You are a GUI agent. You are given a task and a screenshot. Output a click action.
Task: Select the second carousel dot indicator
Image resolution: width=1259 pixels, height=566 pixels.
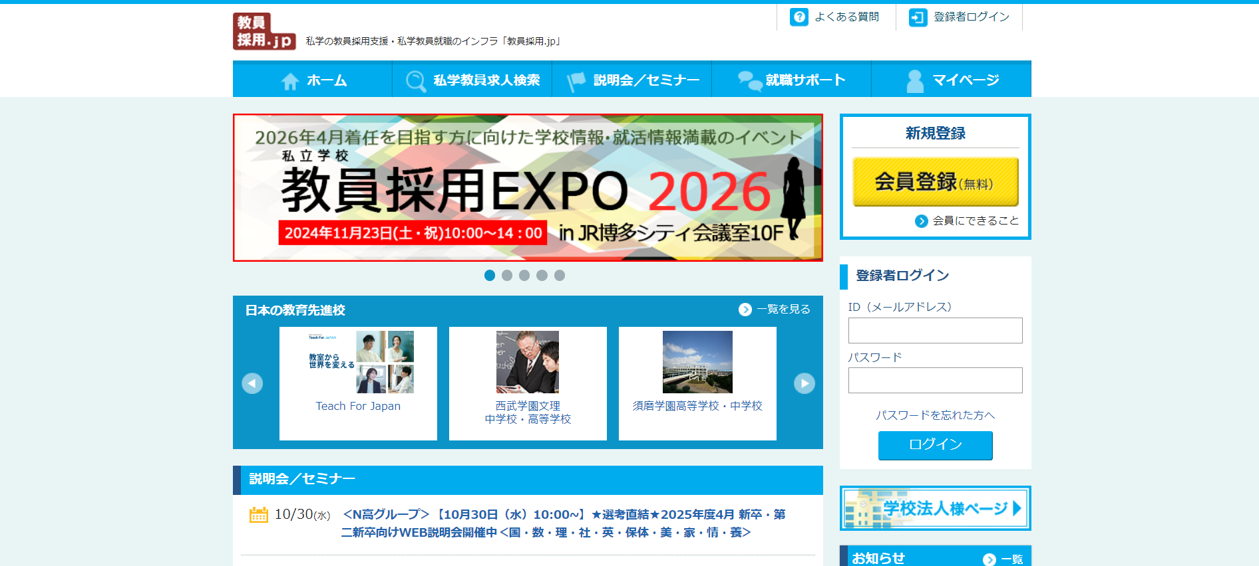(507, 275)
